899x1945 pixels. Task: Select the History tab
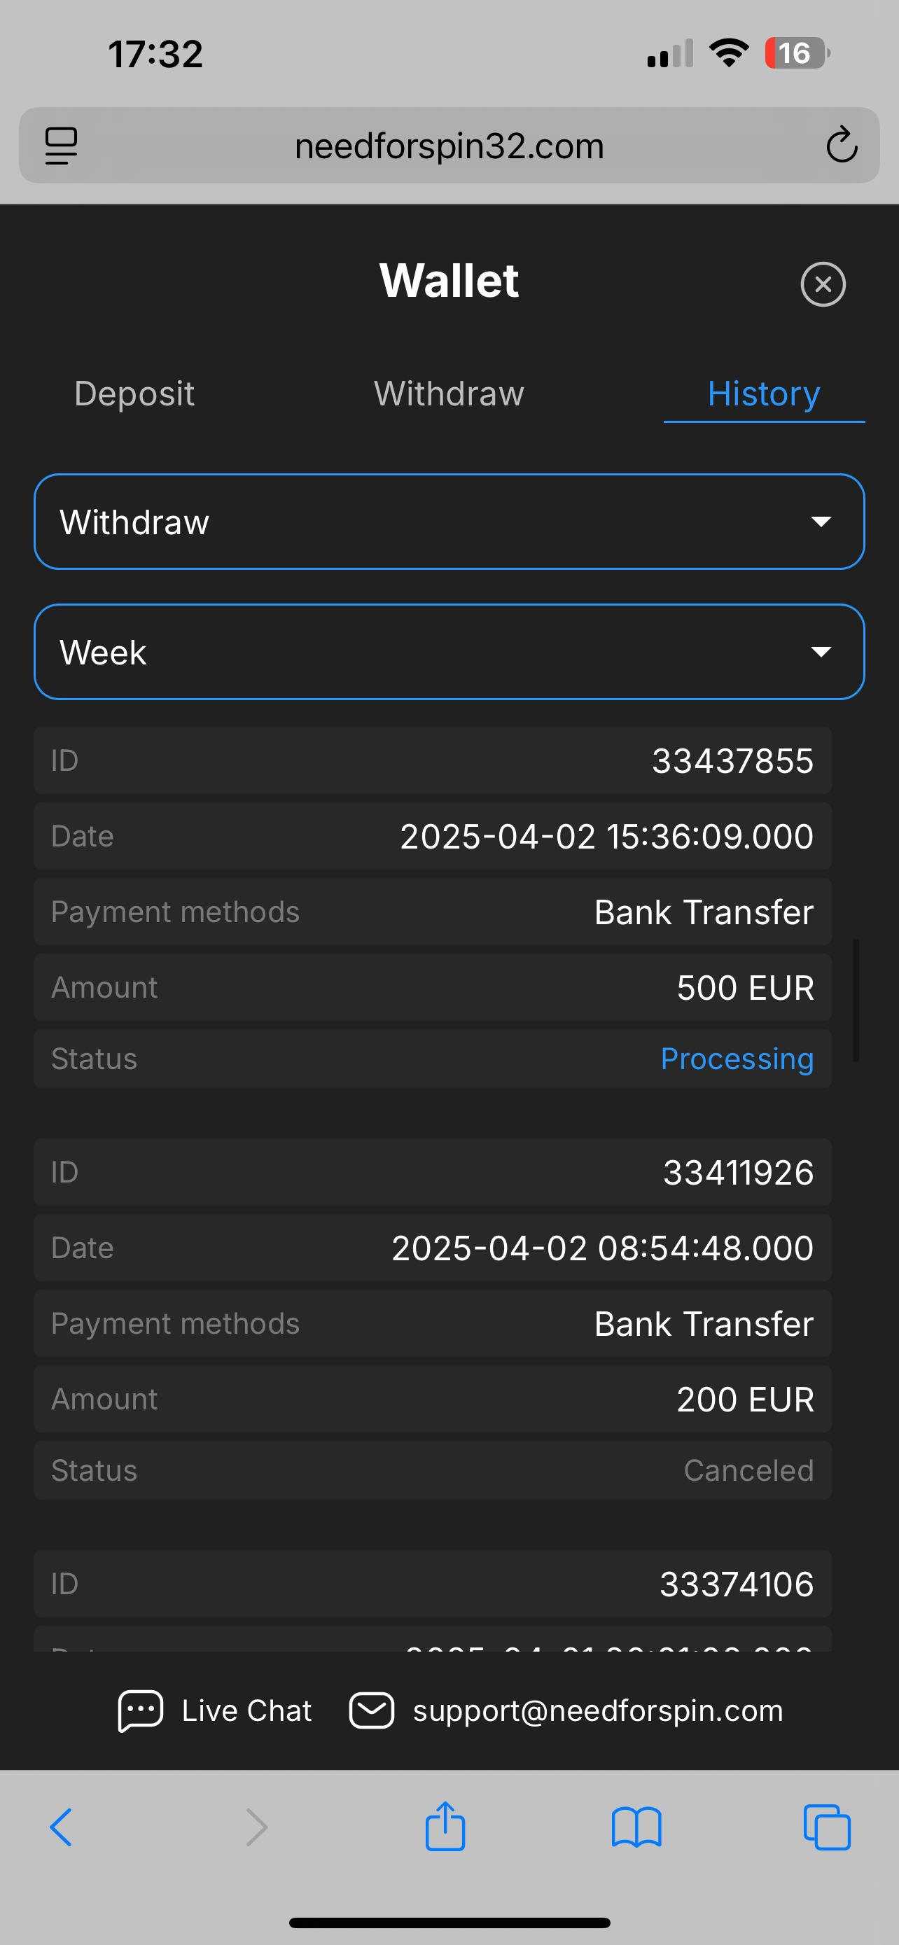(763, 393)
